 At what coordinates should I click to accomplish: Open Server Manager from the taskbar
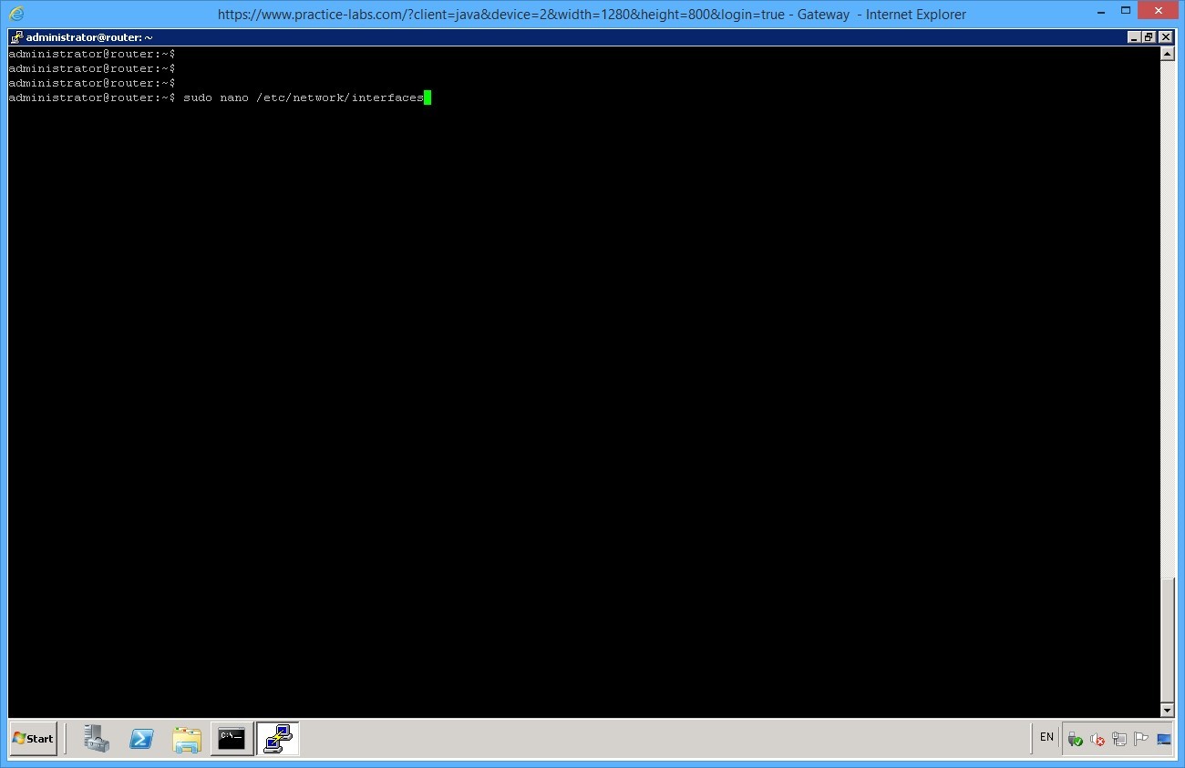96,739
